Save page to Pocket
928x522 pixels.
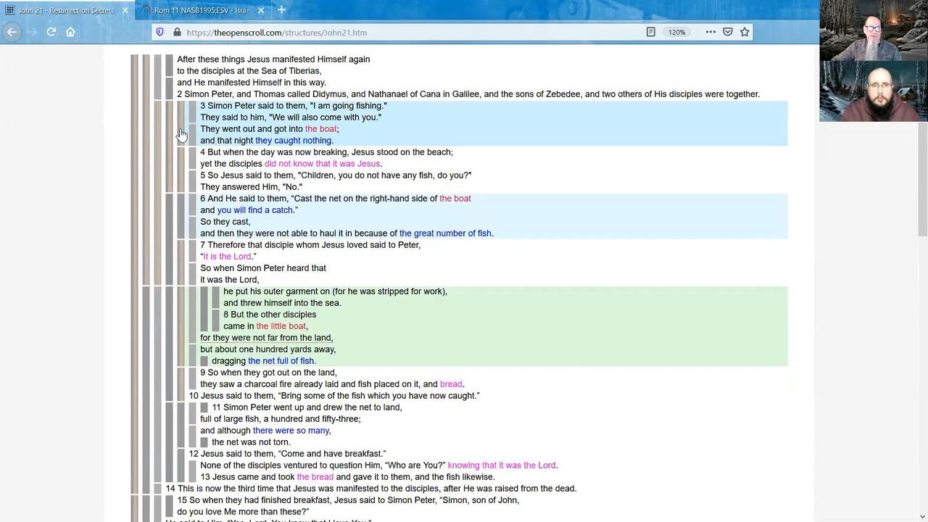coord(727,32)
